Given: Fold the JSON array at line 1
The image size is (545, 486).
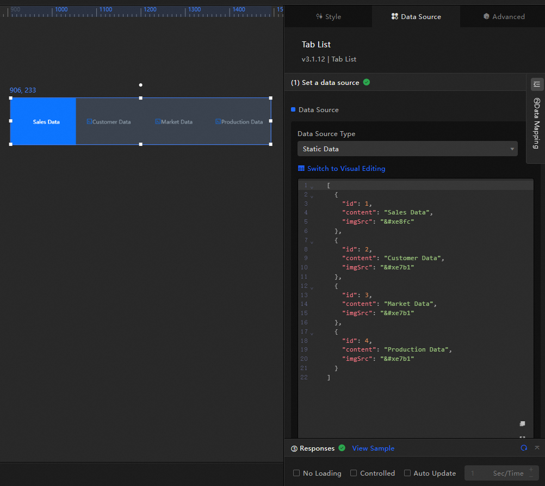Looking at the screenshot, I should [312, 187].
